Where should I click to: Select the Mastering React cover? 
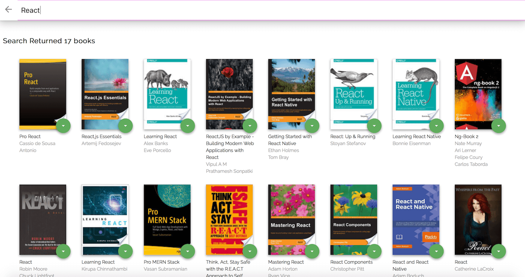(292, 219)
